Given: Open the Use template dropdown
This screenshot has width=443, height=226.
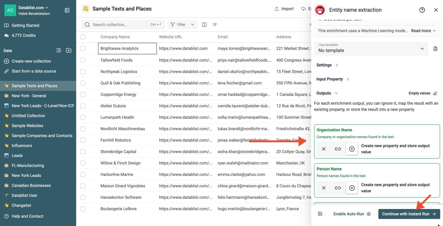Looking at the screenshot, I should (x=371, y=49).
